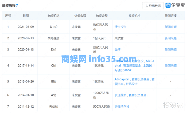Select the A轮 round cell
187x113 pixels.
click(53, 95)
